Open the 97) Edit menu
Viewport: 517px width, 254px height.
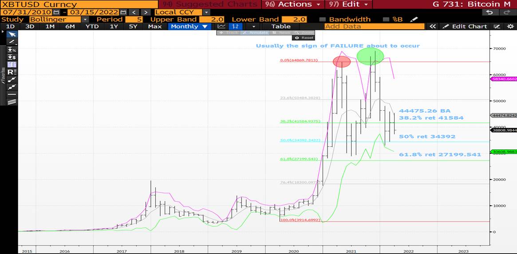(349, 4)
